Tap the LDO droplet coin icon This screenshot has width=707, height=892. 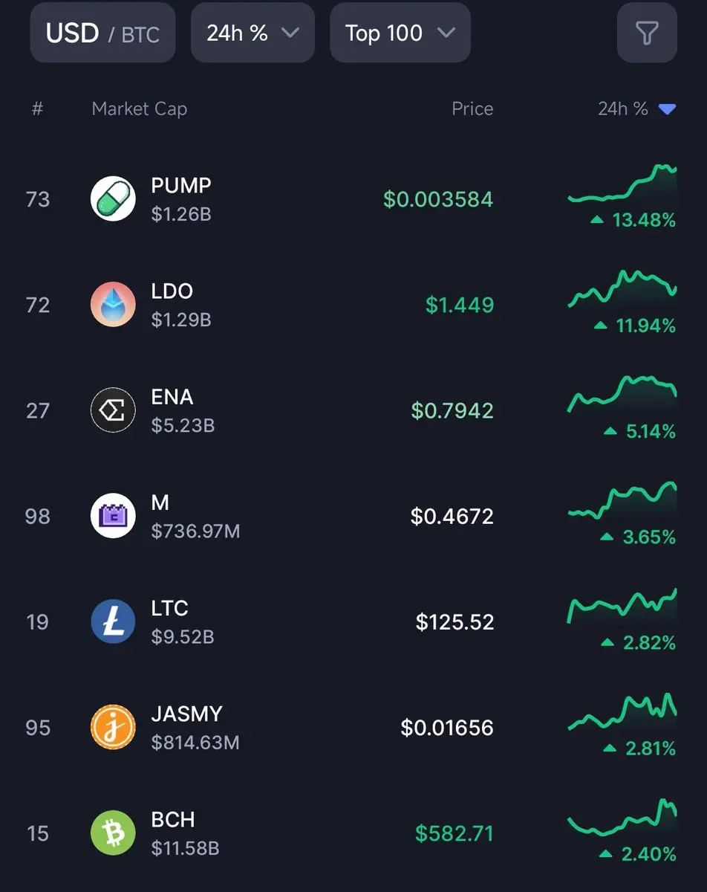point(113,305)
